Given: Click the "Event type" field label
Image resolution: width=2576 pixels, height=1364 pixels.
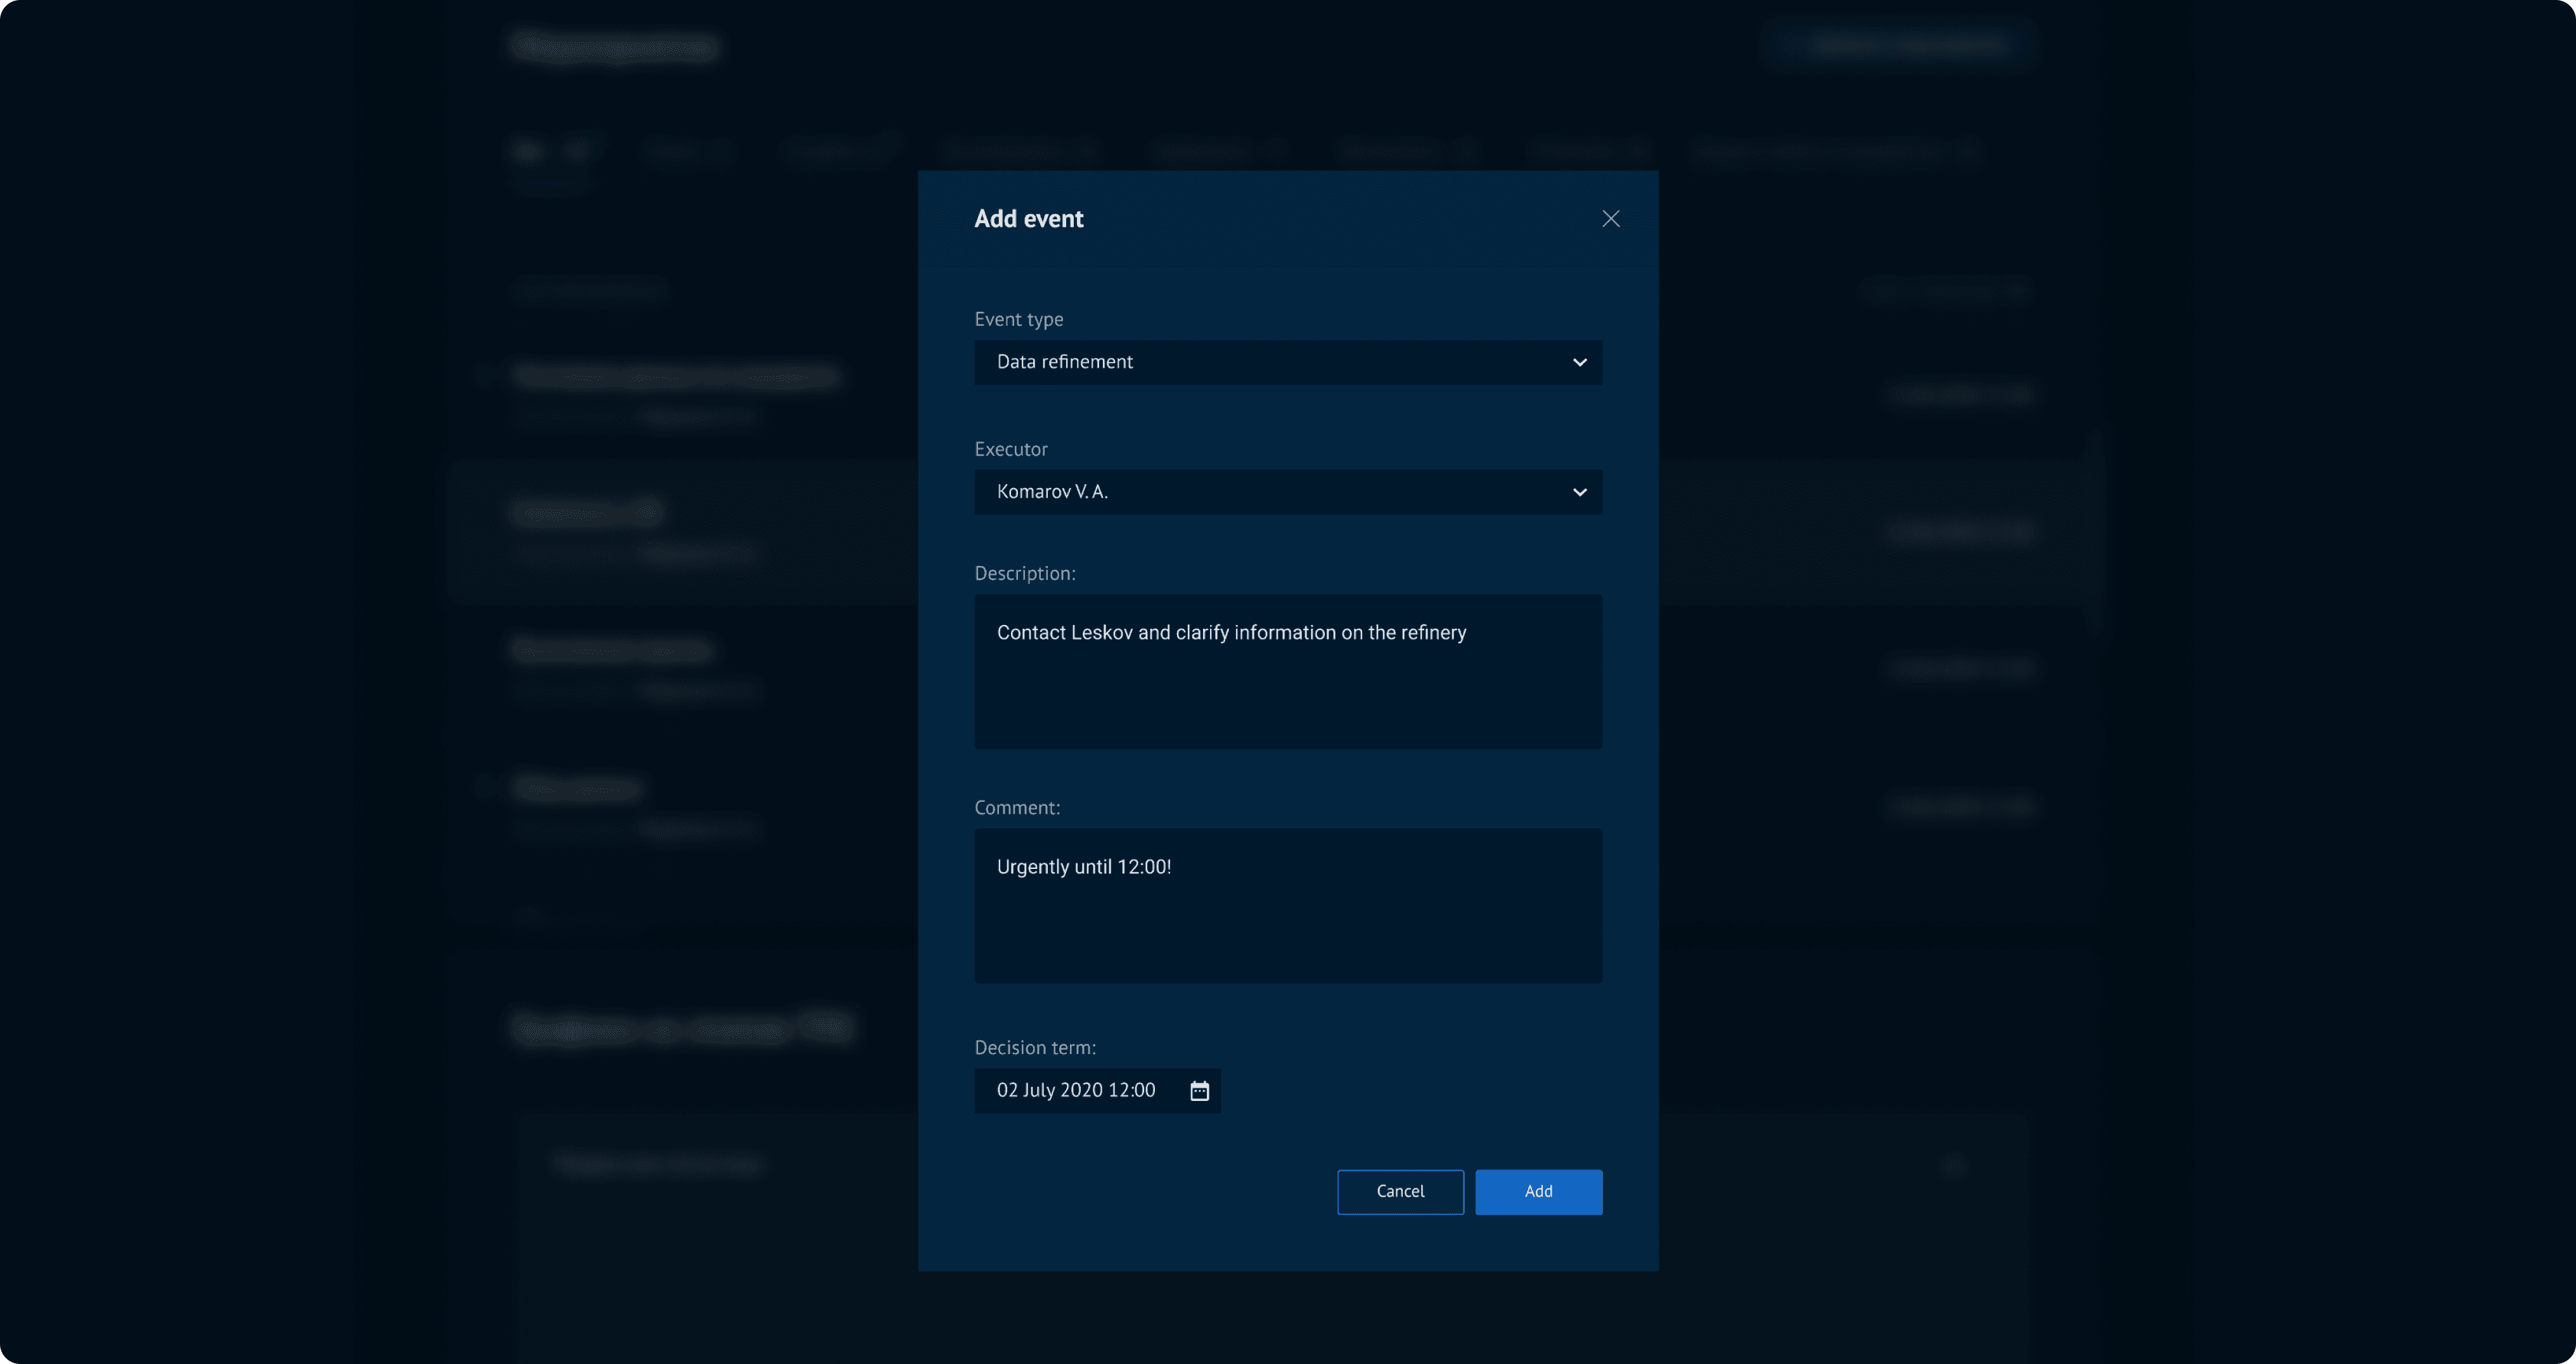Looking at the screenshot, I should (x=1018, y=319).
